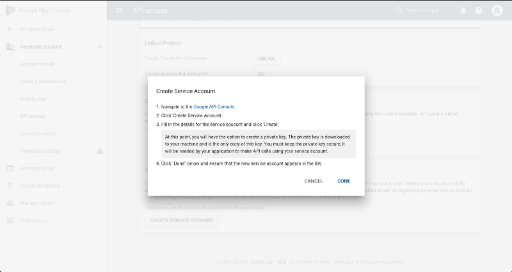Open Manage testers
This screenshot has height=272, width=512.
pyautogui.click(x=37, y=203)
